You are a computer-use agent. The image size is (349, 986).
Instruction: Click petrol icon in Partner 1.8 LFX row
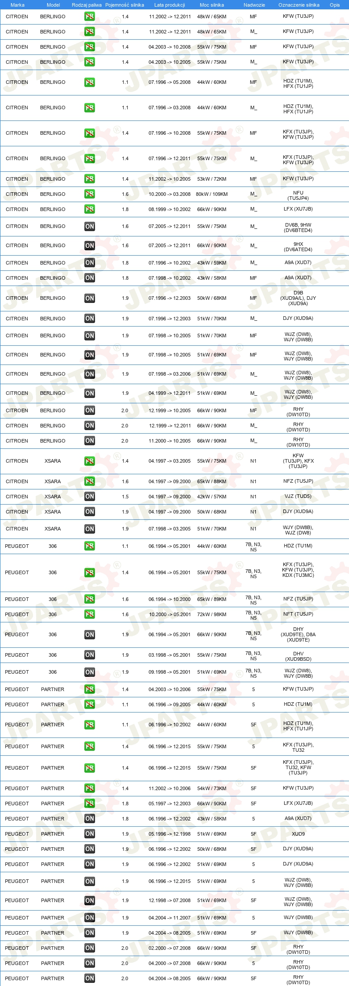coord(90,804)
